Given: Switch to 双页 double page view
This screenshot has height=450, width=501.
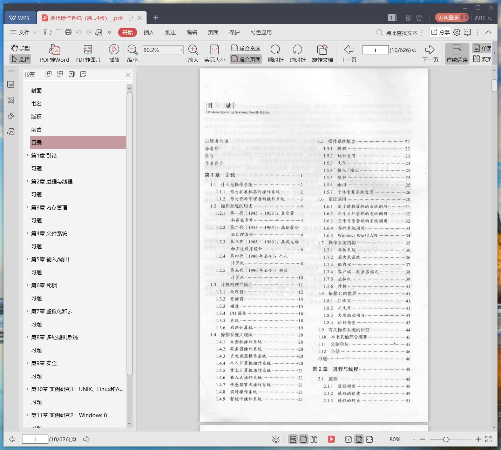Looking at the screenshot, I should 482,59.
